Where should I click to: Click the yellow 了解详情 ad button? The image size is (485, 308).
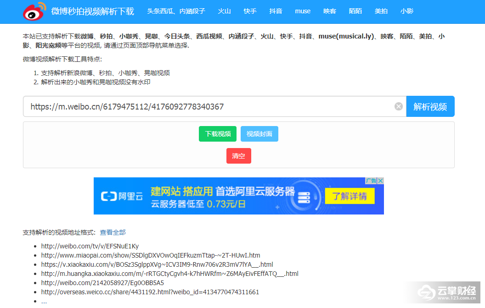click(350, 196)
